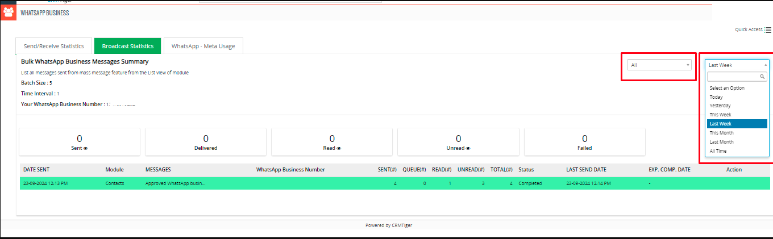Click Powered by CRMTiger footer text
This screenshot has height=239, width=773.
389,225
